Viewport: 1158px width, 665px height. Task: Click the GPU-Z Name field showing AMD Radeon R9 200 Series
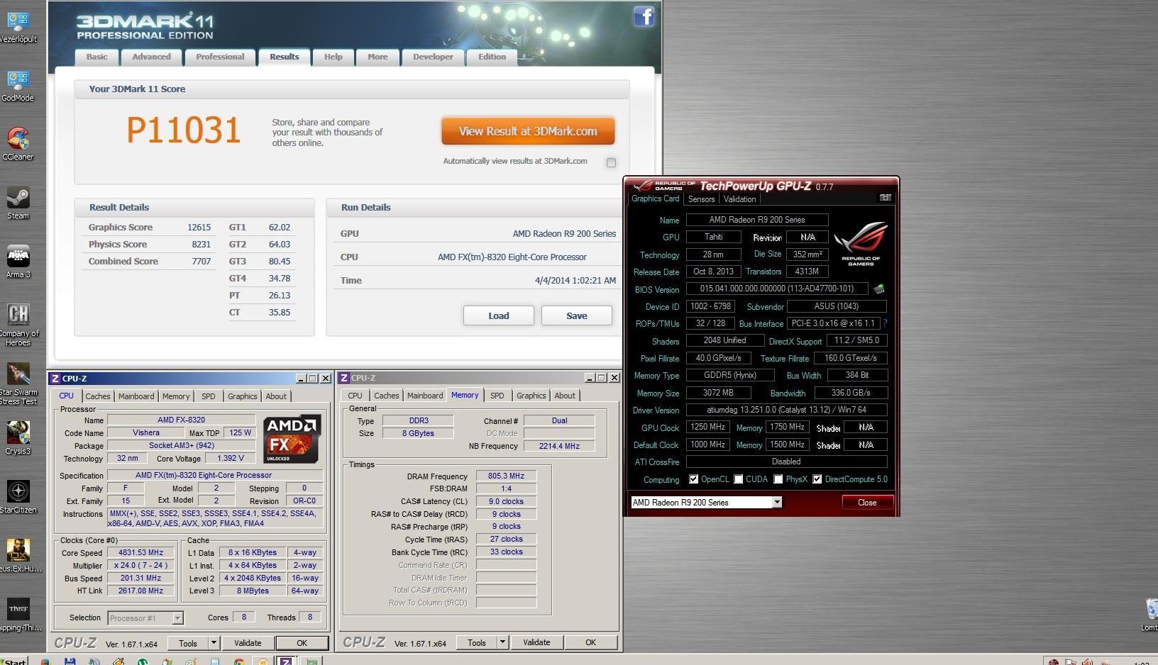click(x=757, y=220)
